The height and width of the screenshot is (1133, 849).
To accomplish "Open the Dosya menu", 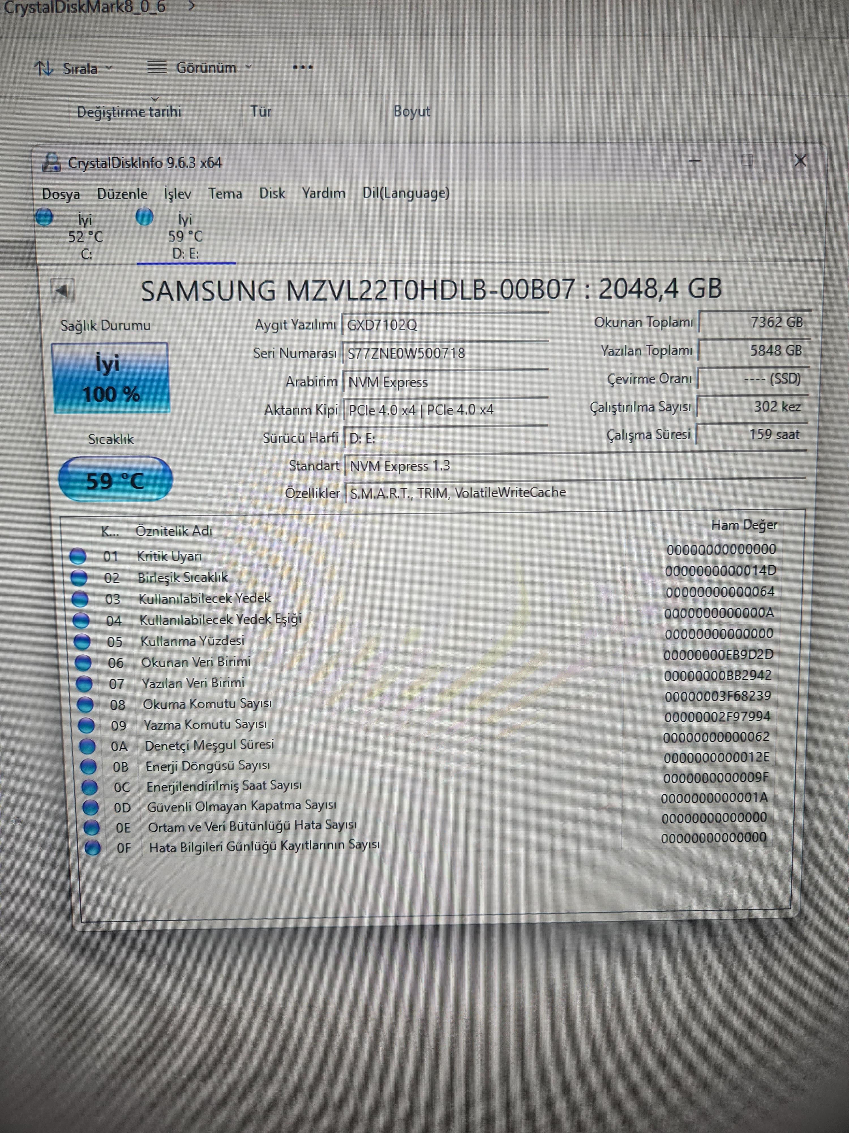I will point(61,195).
